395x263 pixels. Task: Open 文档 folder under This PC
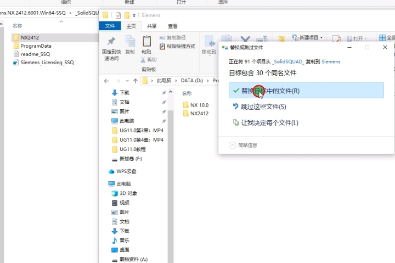click(x=121, y=222)
